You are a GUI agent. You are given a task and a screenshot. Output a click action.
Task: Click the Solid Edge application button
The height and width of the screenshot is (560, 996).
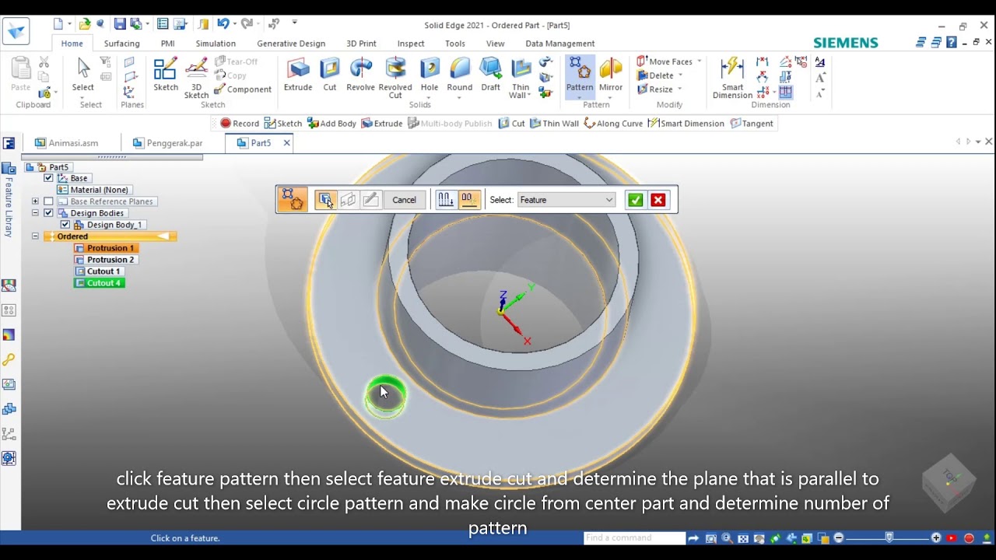(16, 32)
